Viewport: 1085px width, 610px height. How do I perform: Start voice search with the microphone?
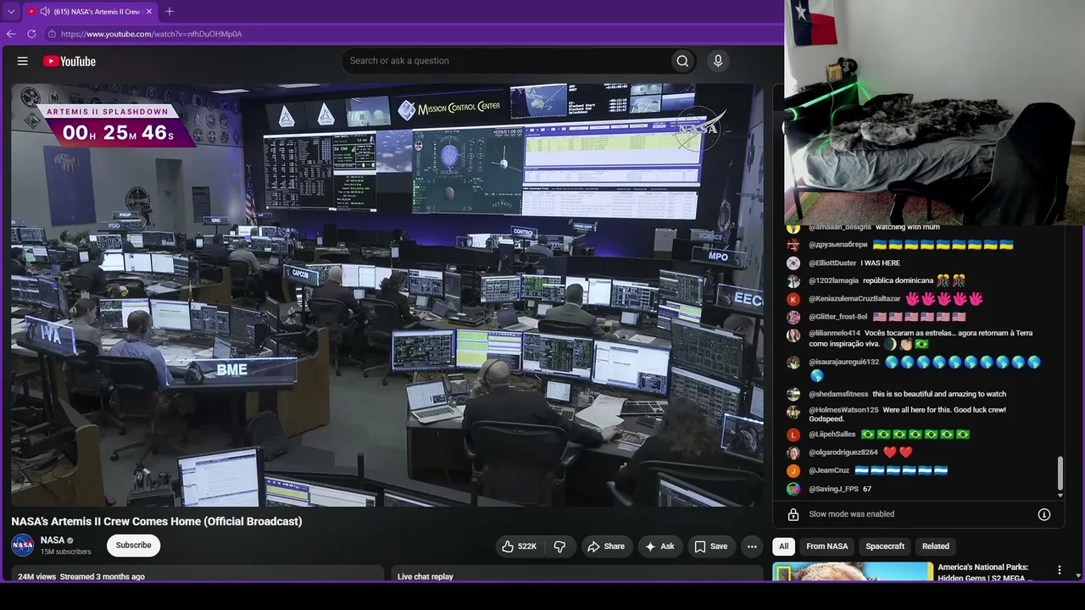[718, 61]
